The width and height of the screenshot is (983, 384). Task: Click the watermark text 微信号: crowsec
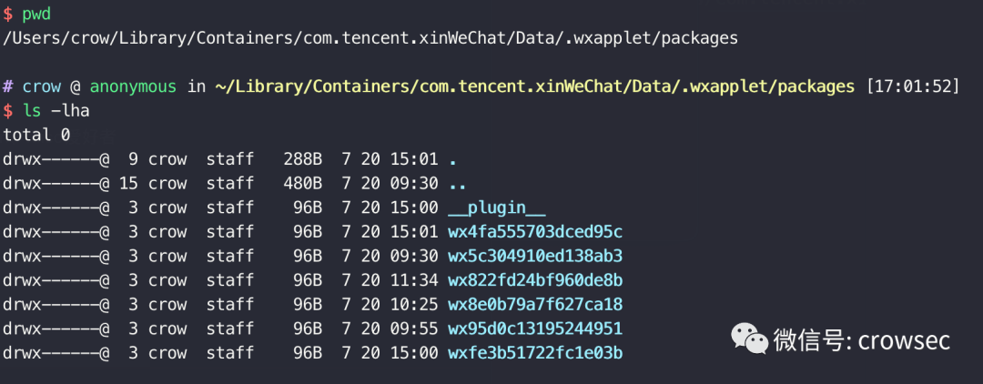tap(862, 340)
